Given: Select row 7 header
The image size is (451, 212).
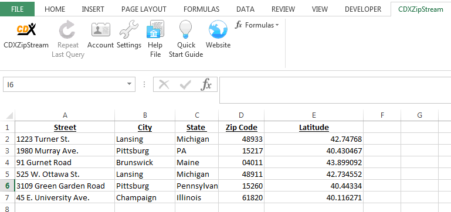Looking at the screenshot, I should coord(8,197).
